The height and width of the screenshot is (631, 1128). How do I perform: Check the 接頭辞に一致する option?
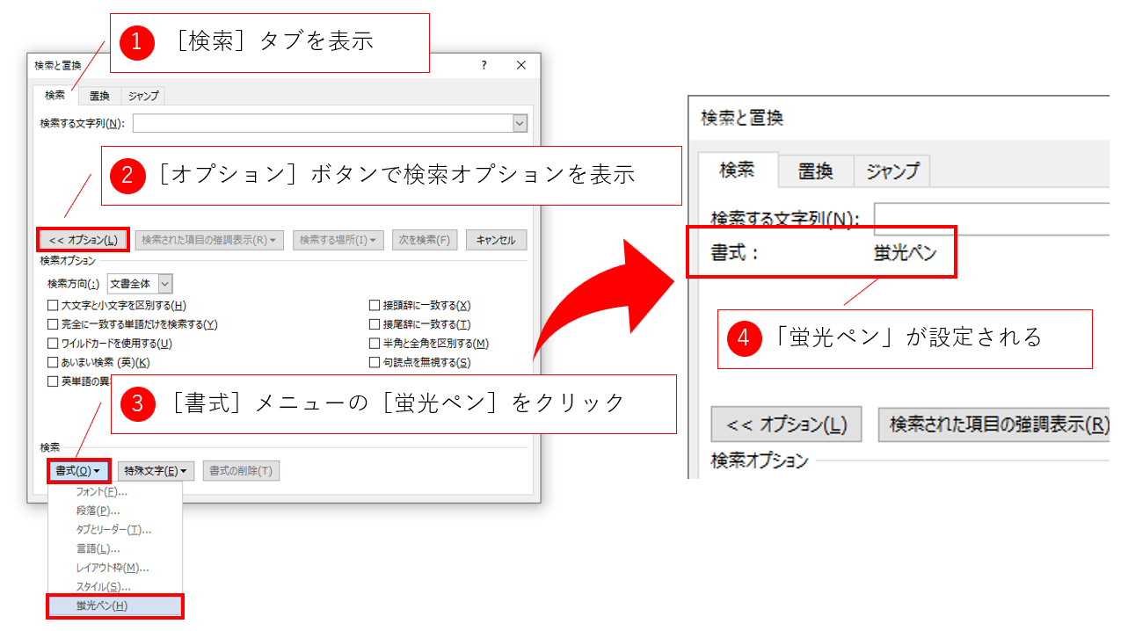tap(375, 306)
